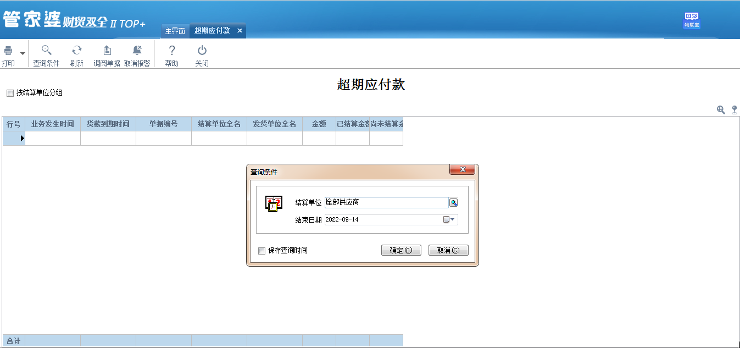The width and height of the screenshot is (740, 348).
Task: Open Help (帮助) question mark icon
Action: click(171, 51)
